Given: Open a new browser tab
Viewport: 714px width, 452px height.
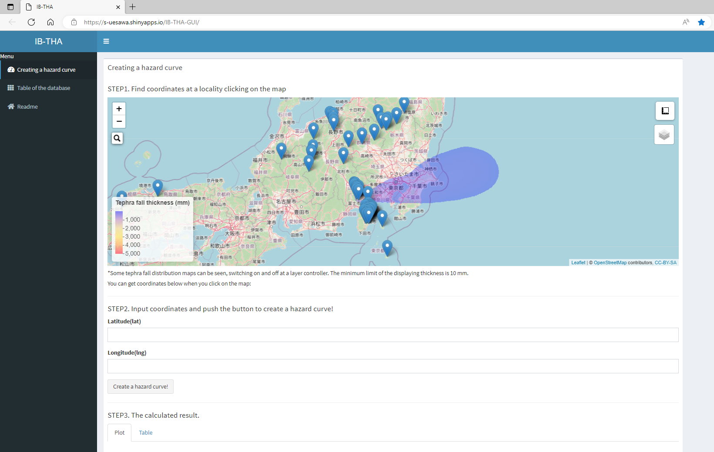Looking at the screenshot, I should [132, 7].
